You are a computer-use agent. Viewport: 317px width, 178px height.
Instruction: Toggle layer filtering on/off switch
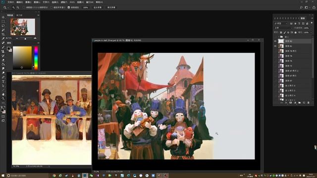(312, 23)
